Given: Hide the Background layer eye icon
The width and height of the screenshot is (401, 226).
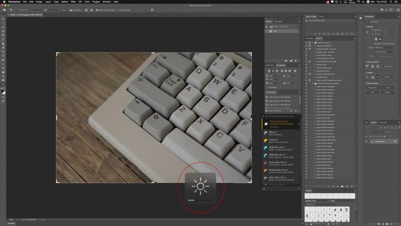Looking at the screenshot, I should (x=366, y=141).
